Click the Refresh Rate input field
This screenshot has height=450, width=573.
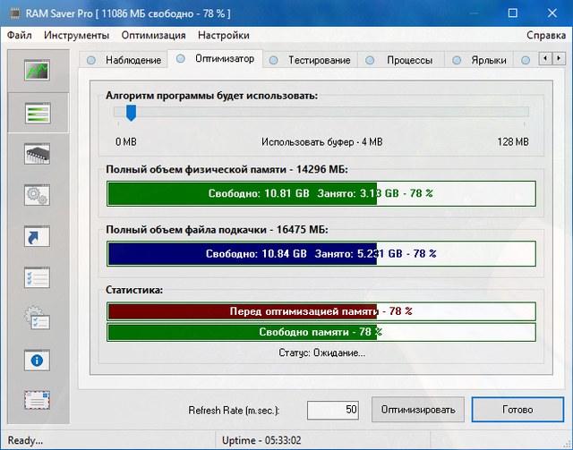[334, 410]
